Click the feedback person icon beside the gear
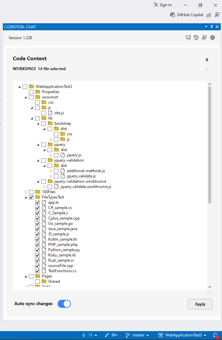Viewport: 222px width, 340px height. pos(204,38)
